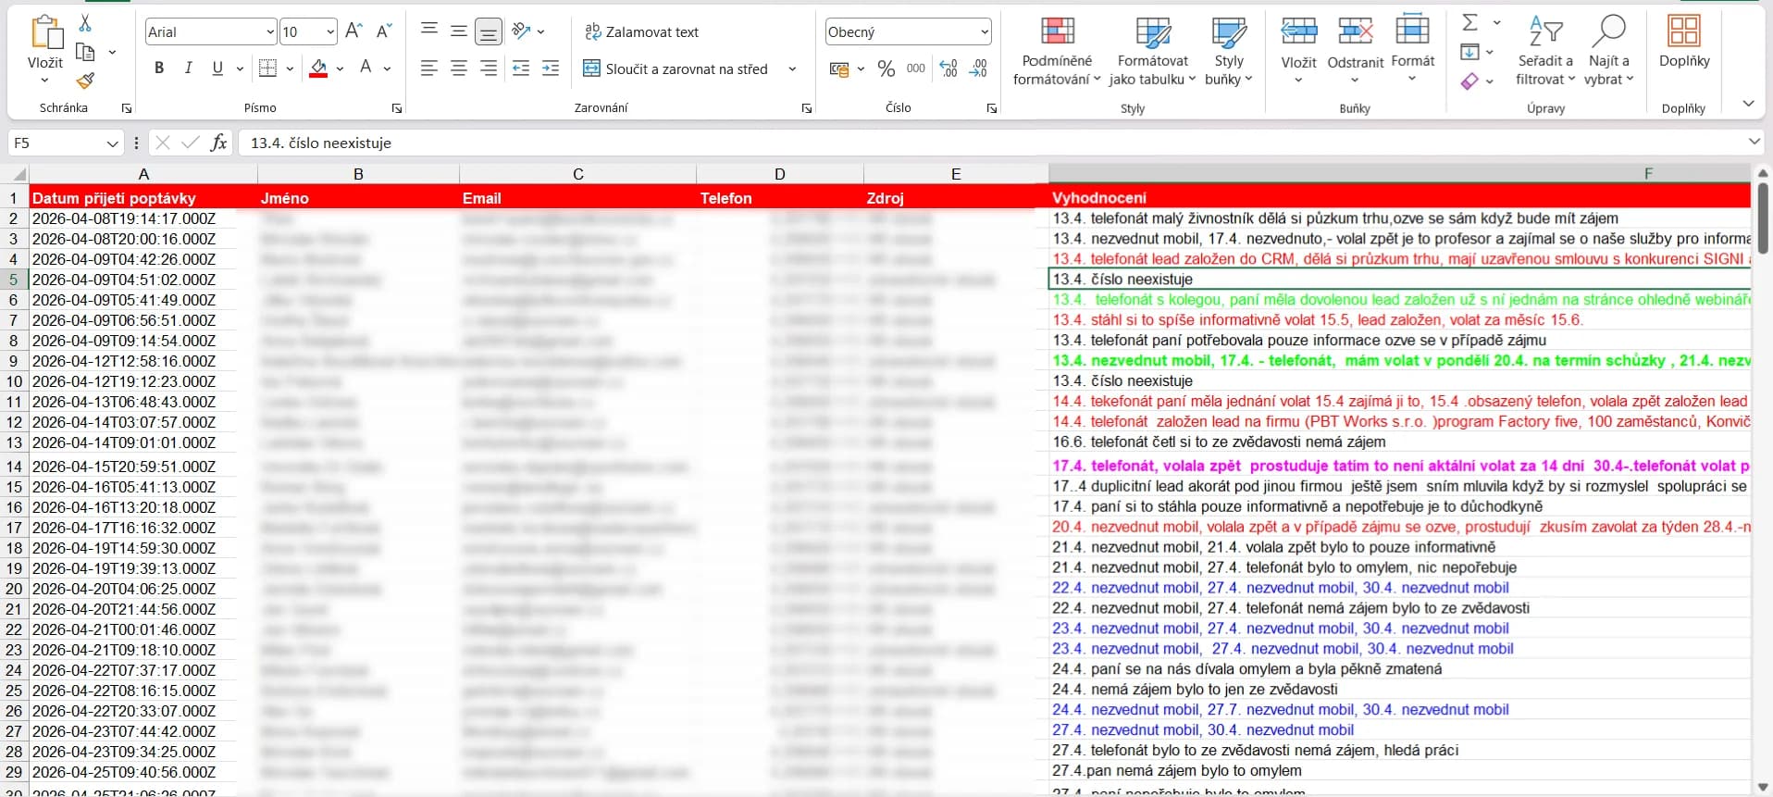Expand the formula bar
Viewport: 1773px width, 797px height.
click(1754, 142)
